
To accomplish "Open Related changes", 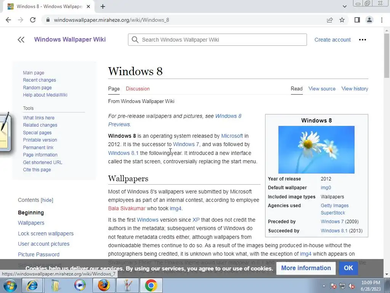I will point(40,125).
